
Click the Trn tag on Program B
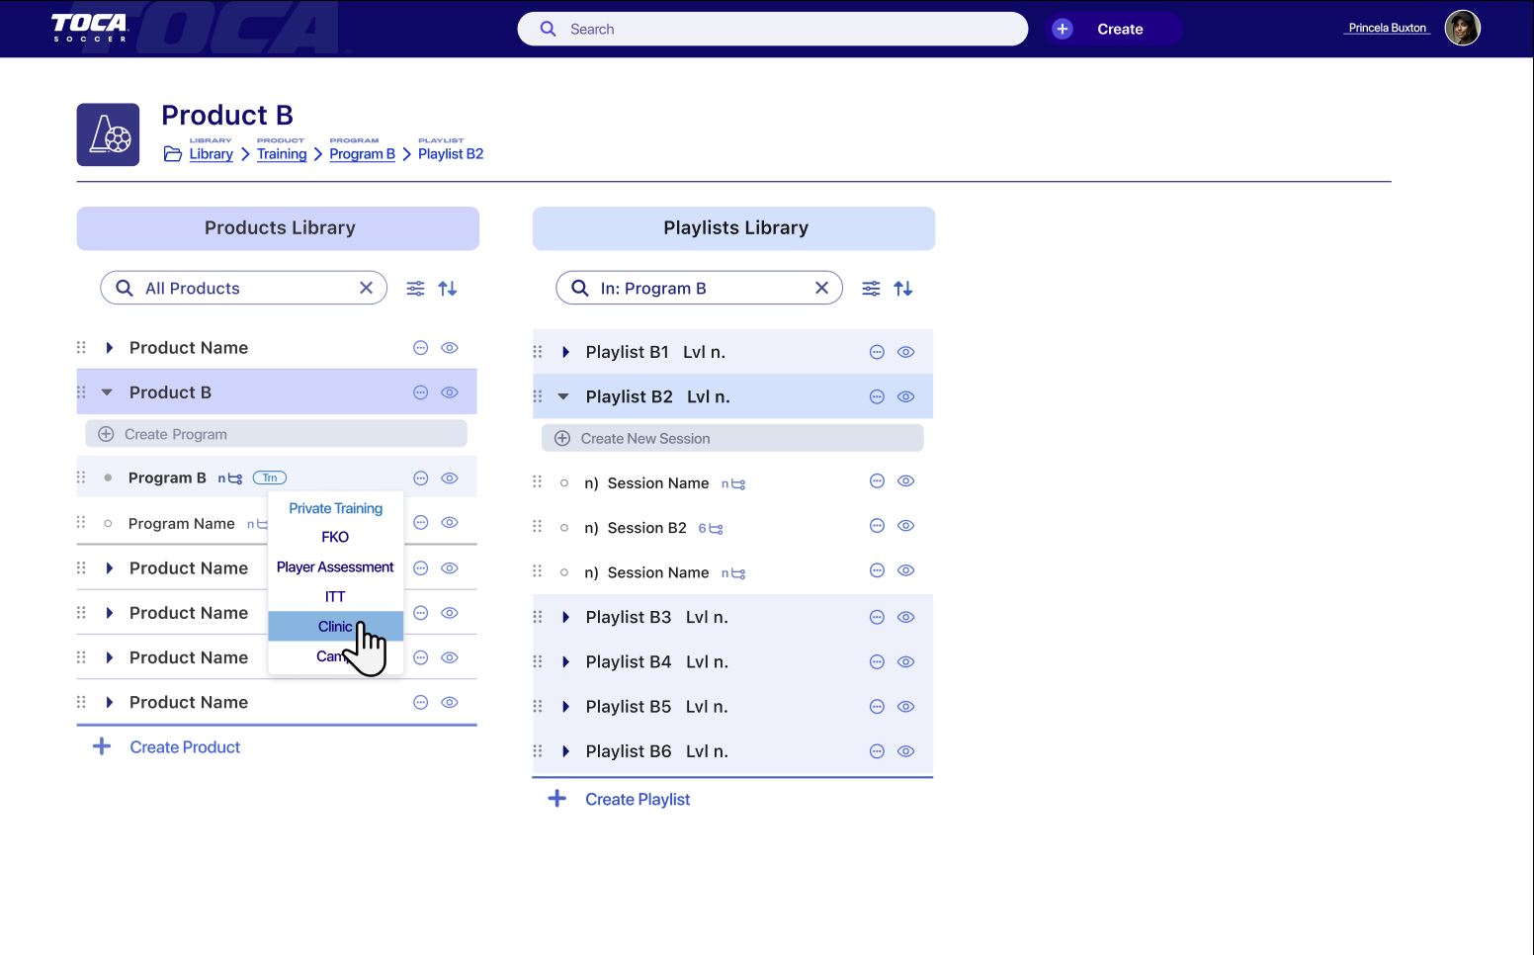pyautogui.click(x=270, y=478)
